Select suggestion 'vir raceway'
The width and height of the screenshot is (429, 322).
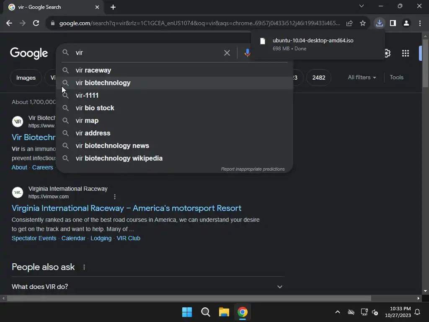[175, 70]
